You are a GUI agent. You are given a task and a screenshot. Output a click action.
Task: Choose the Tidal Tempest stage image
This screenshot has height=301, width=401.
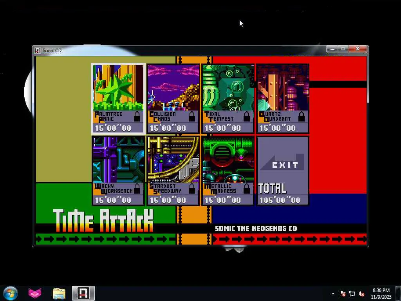tap(228, 87)
